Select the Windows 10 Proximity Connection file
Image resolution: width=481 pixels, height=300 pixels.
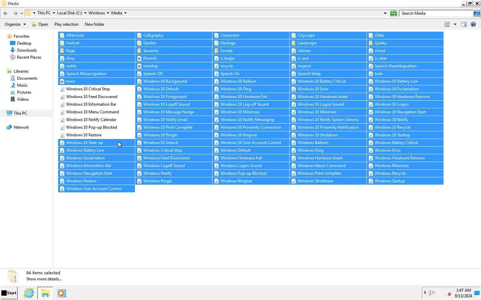click(251, 127)
